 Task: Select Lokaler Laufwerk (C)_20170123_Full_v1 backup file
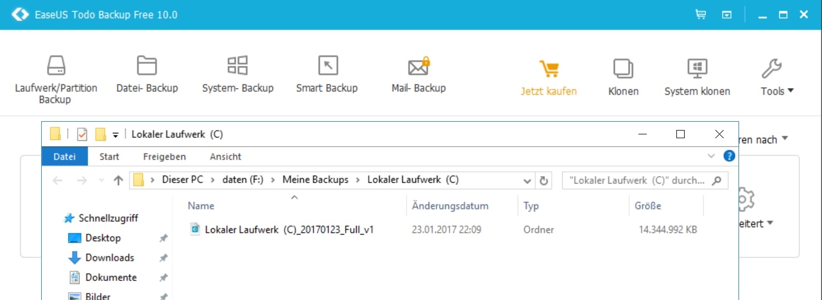289,230
